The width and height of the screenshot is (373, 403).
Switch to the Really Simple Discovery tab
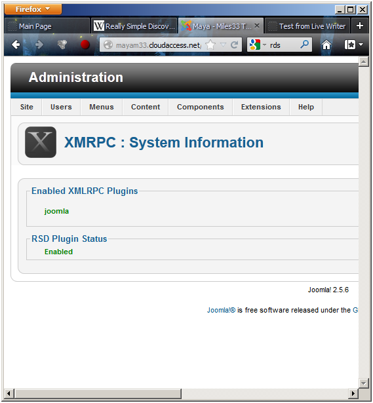tap(134, 26)
